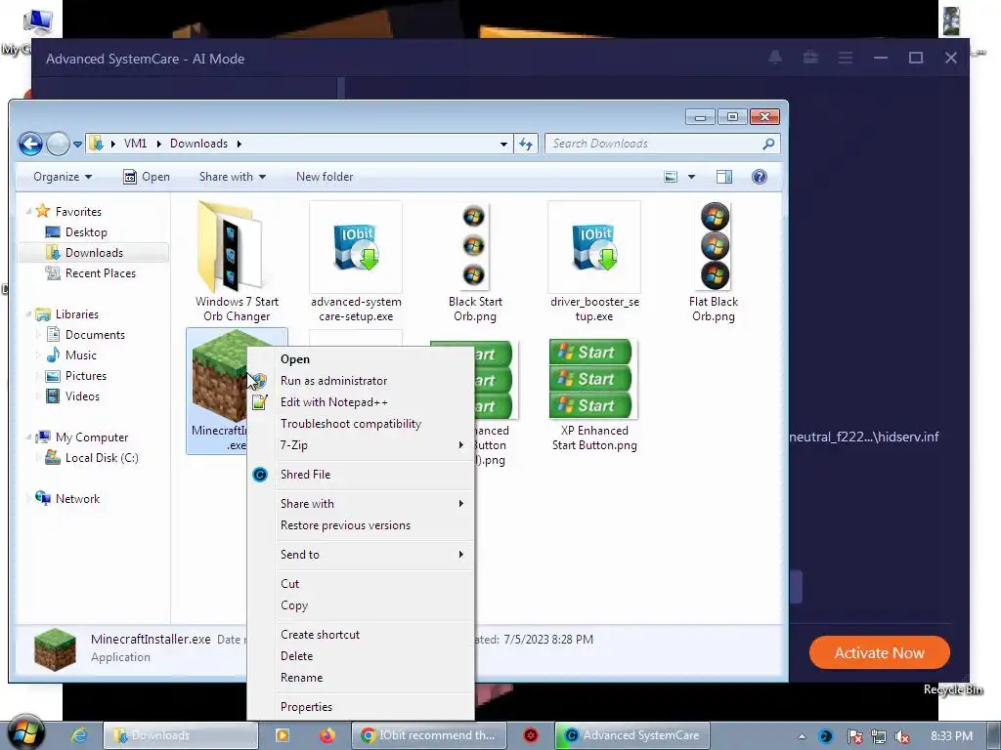Image resolution: width=1001 pixels, height=750 pixels.
Task: Expand the Share with toolbar menu
Action: (x=233, y=177)
